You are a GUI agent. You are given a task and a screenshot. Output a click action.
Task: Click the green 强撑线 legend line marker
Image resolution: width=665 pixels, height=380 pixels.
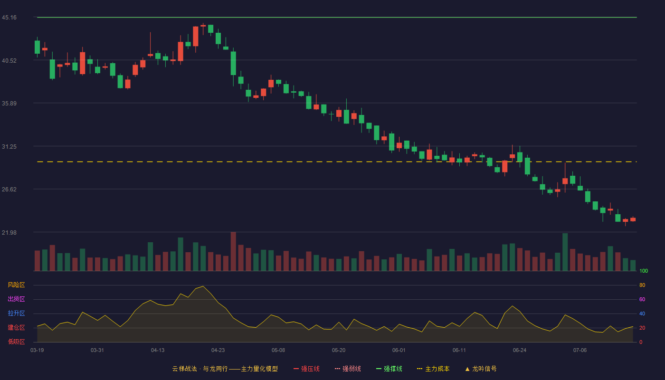(x=379, y=369)
